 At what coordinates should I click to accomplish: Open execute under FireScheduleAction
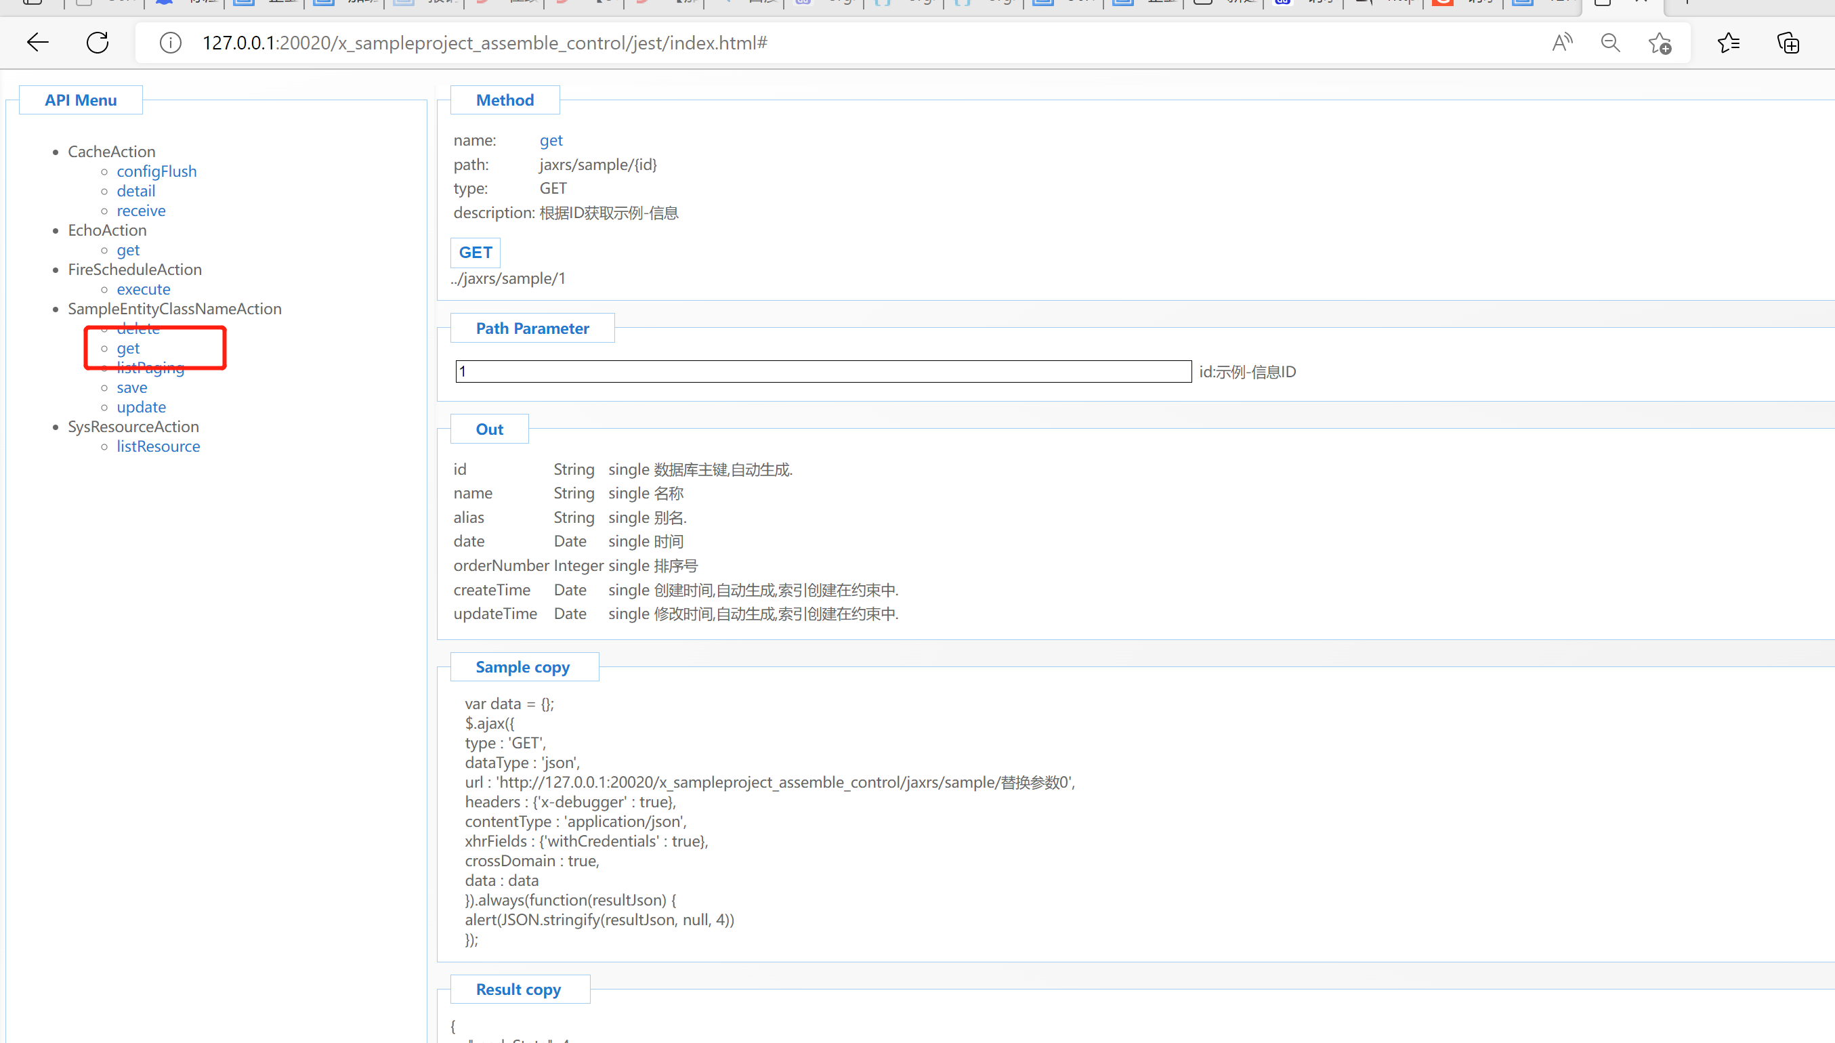click(143, 289)
